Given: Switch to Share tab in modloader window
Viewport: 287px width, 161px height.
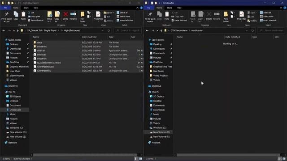Looking at the screenshot, I should click(170, 8).
